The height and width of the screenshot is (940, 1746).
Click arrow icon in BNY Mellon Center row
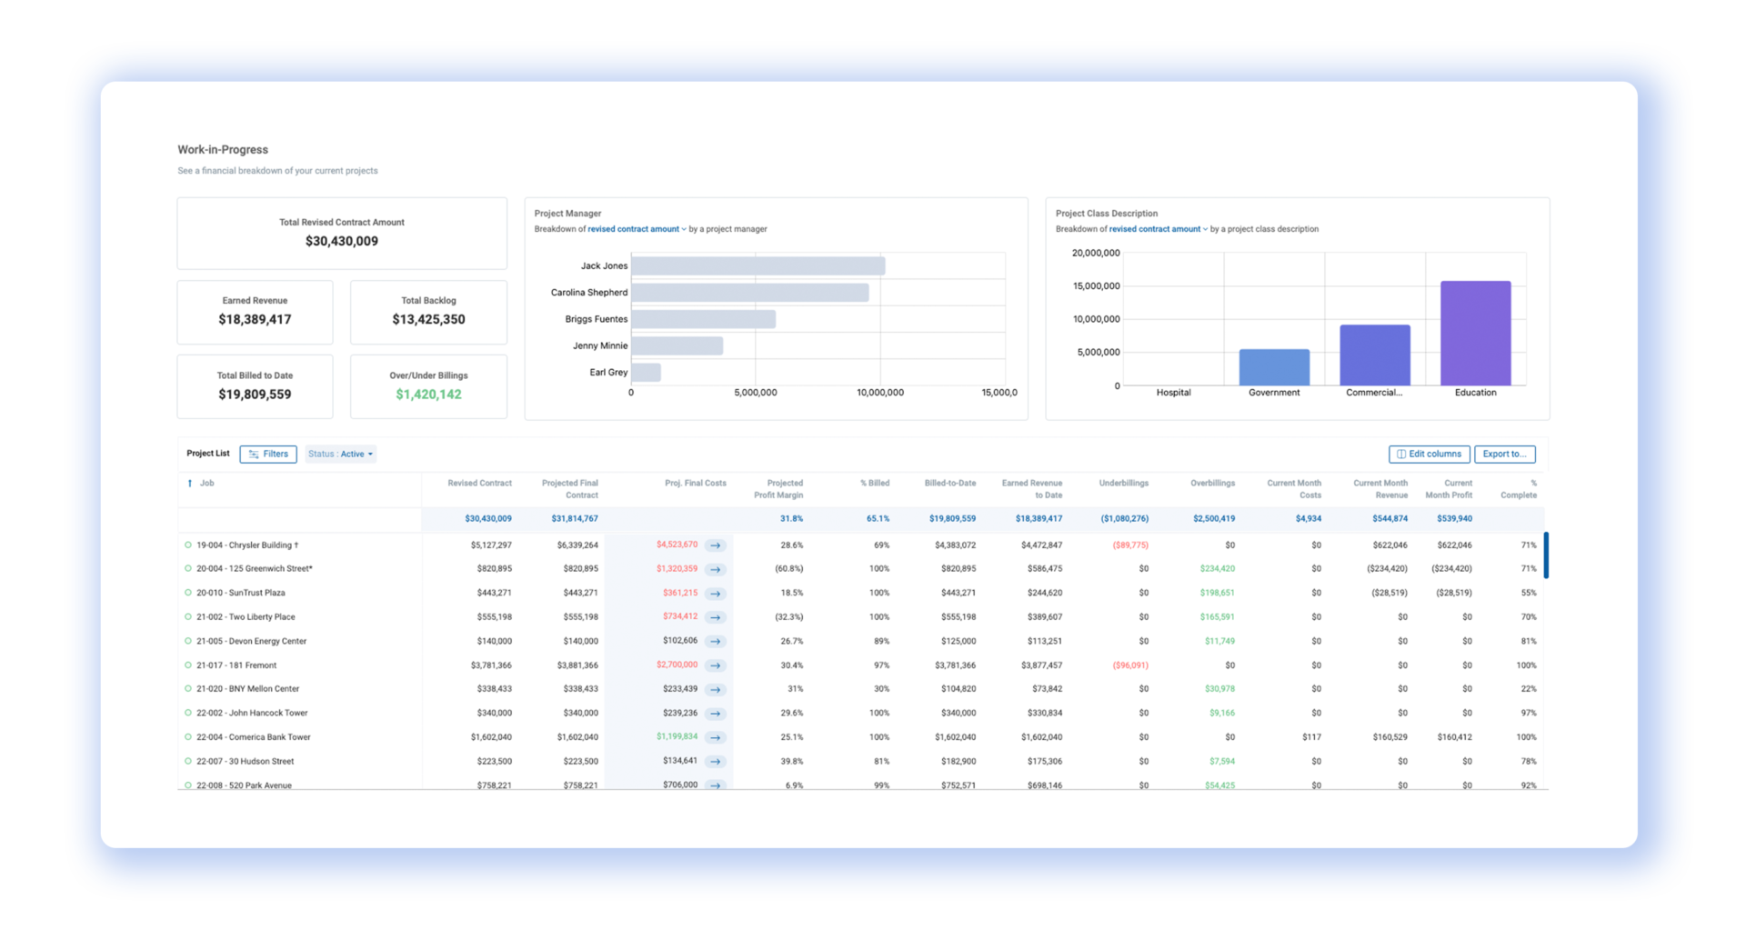coord(716,689)
